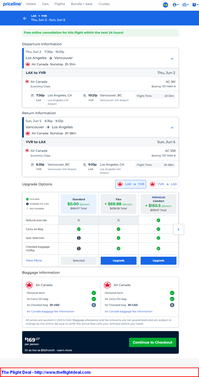Image resolution: width=199 pixels, height=377 pixels.
Task: Click the Upgrade button under Flex
Action: (119, 261)
